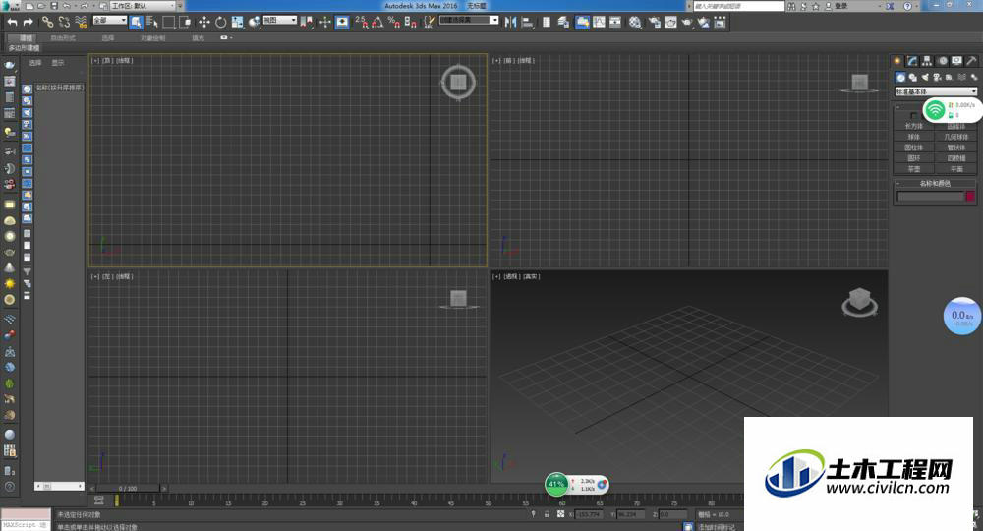The image size is (983, 531).
Task: Switch to the 填充 ribbon tab
Action: pos(199,38)
